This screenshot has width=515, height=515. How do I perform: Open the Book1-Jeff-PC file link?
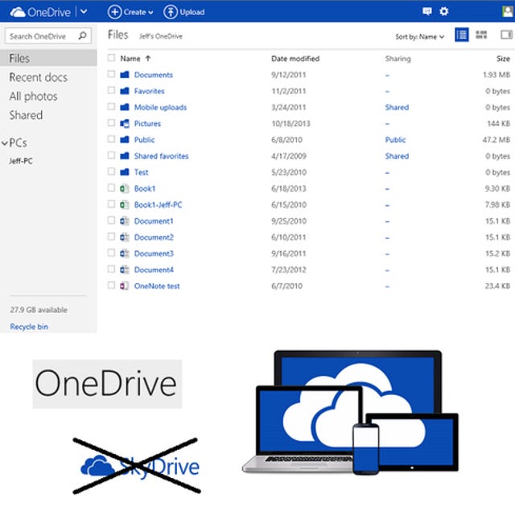click(x=158, y=204)
